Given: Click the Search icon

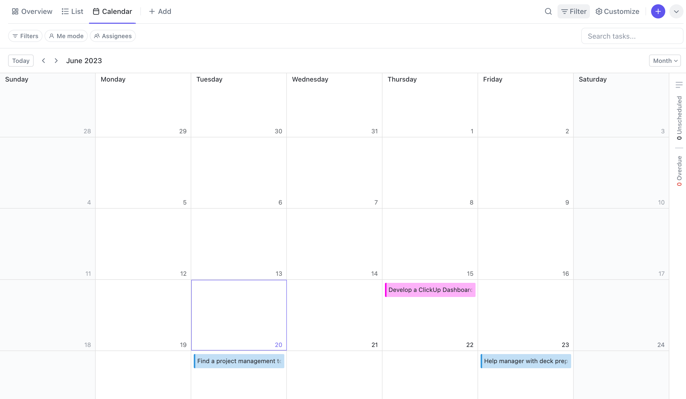Looking at the screenshot, I should pos(548,11).
